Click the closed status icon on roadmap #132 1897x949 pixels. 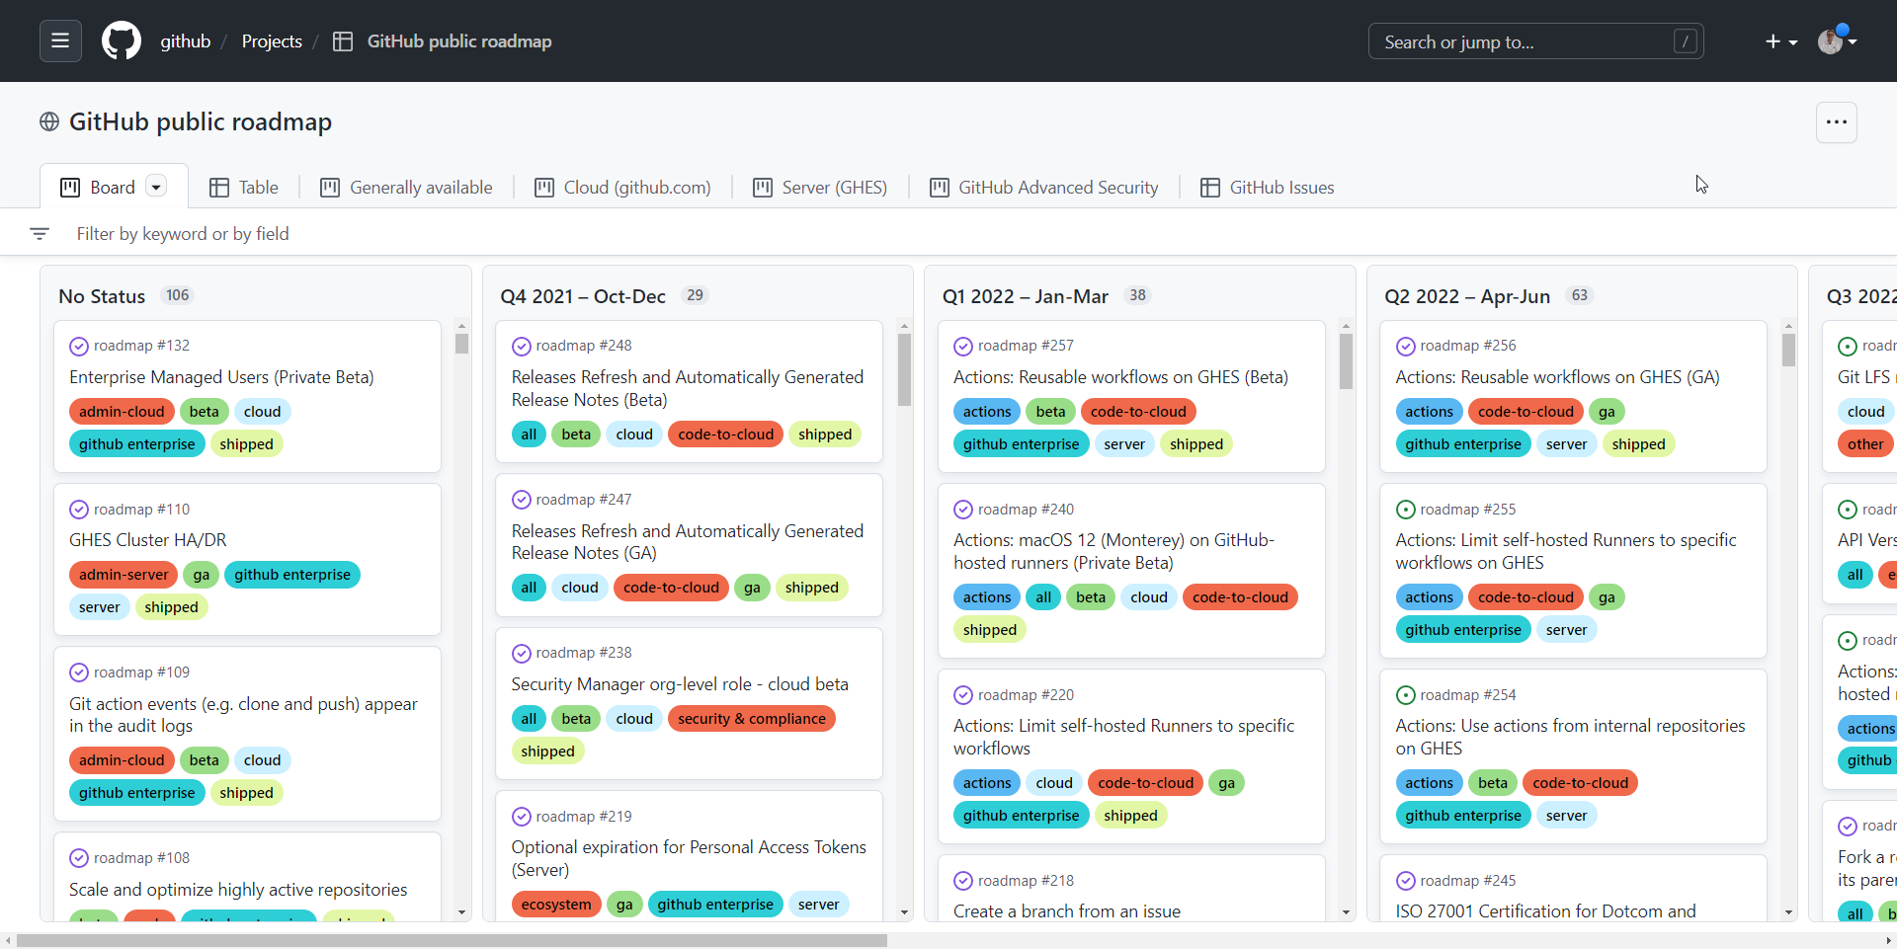(79, 347)
